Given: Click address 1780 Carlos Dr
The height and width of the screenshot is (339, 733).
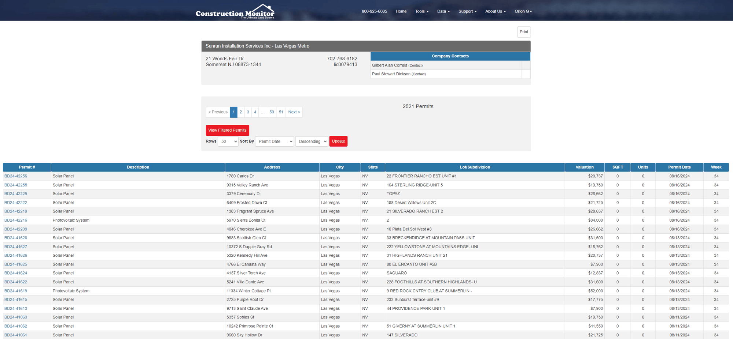Looking at the screenshot, I should coord(240,176).
